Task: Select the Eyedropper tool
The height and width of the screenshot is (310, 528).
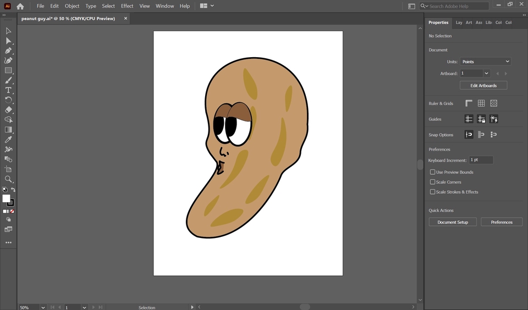Action: [8, 140]
